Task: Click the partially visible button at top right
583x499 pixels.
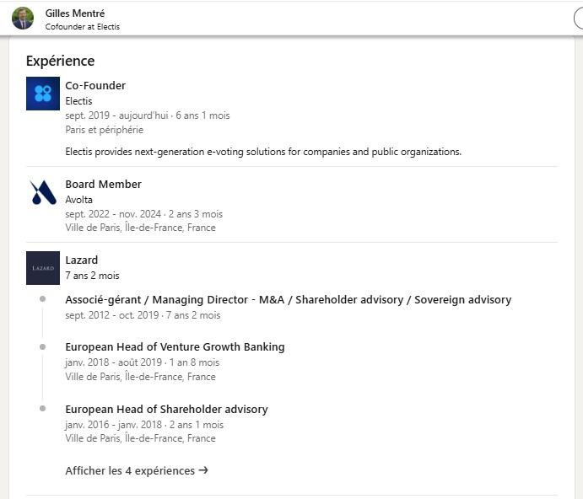Action: pyautogui.click(x=577, y=19)
